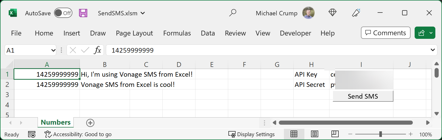Open the Draw ribbon tab
The height and width of the screenshot is (140, 442).
tap(98, 33)
